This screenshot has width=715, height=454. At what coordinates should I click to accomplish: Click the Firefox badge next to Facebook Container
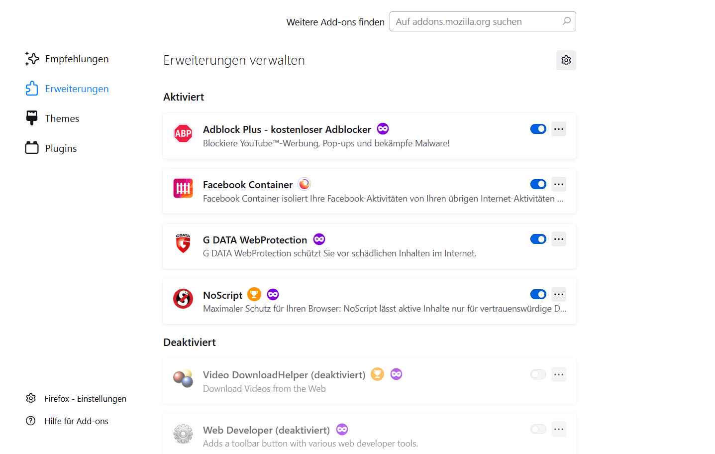(304, 184)
